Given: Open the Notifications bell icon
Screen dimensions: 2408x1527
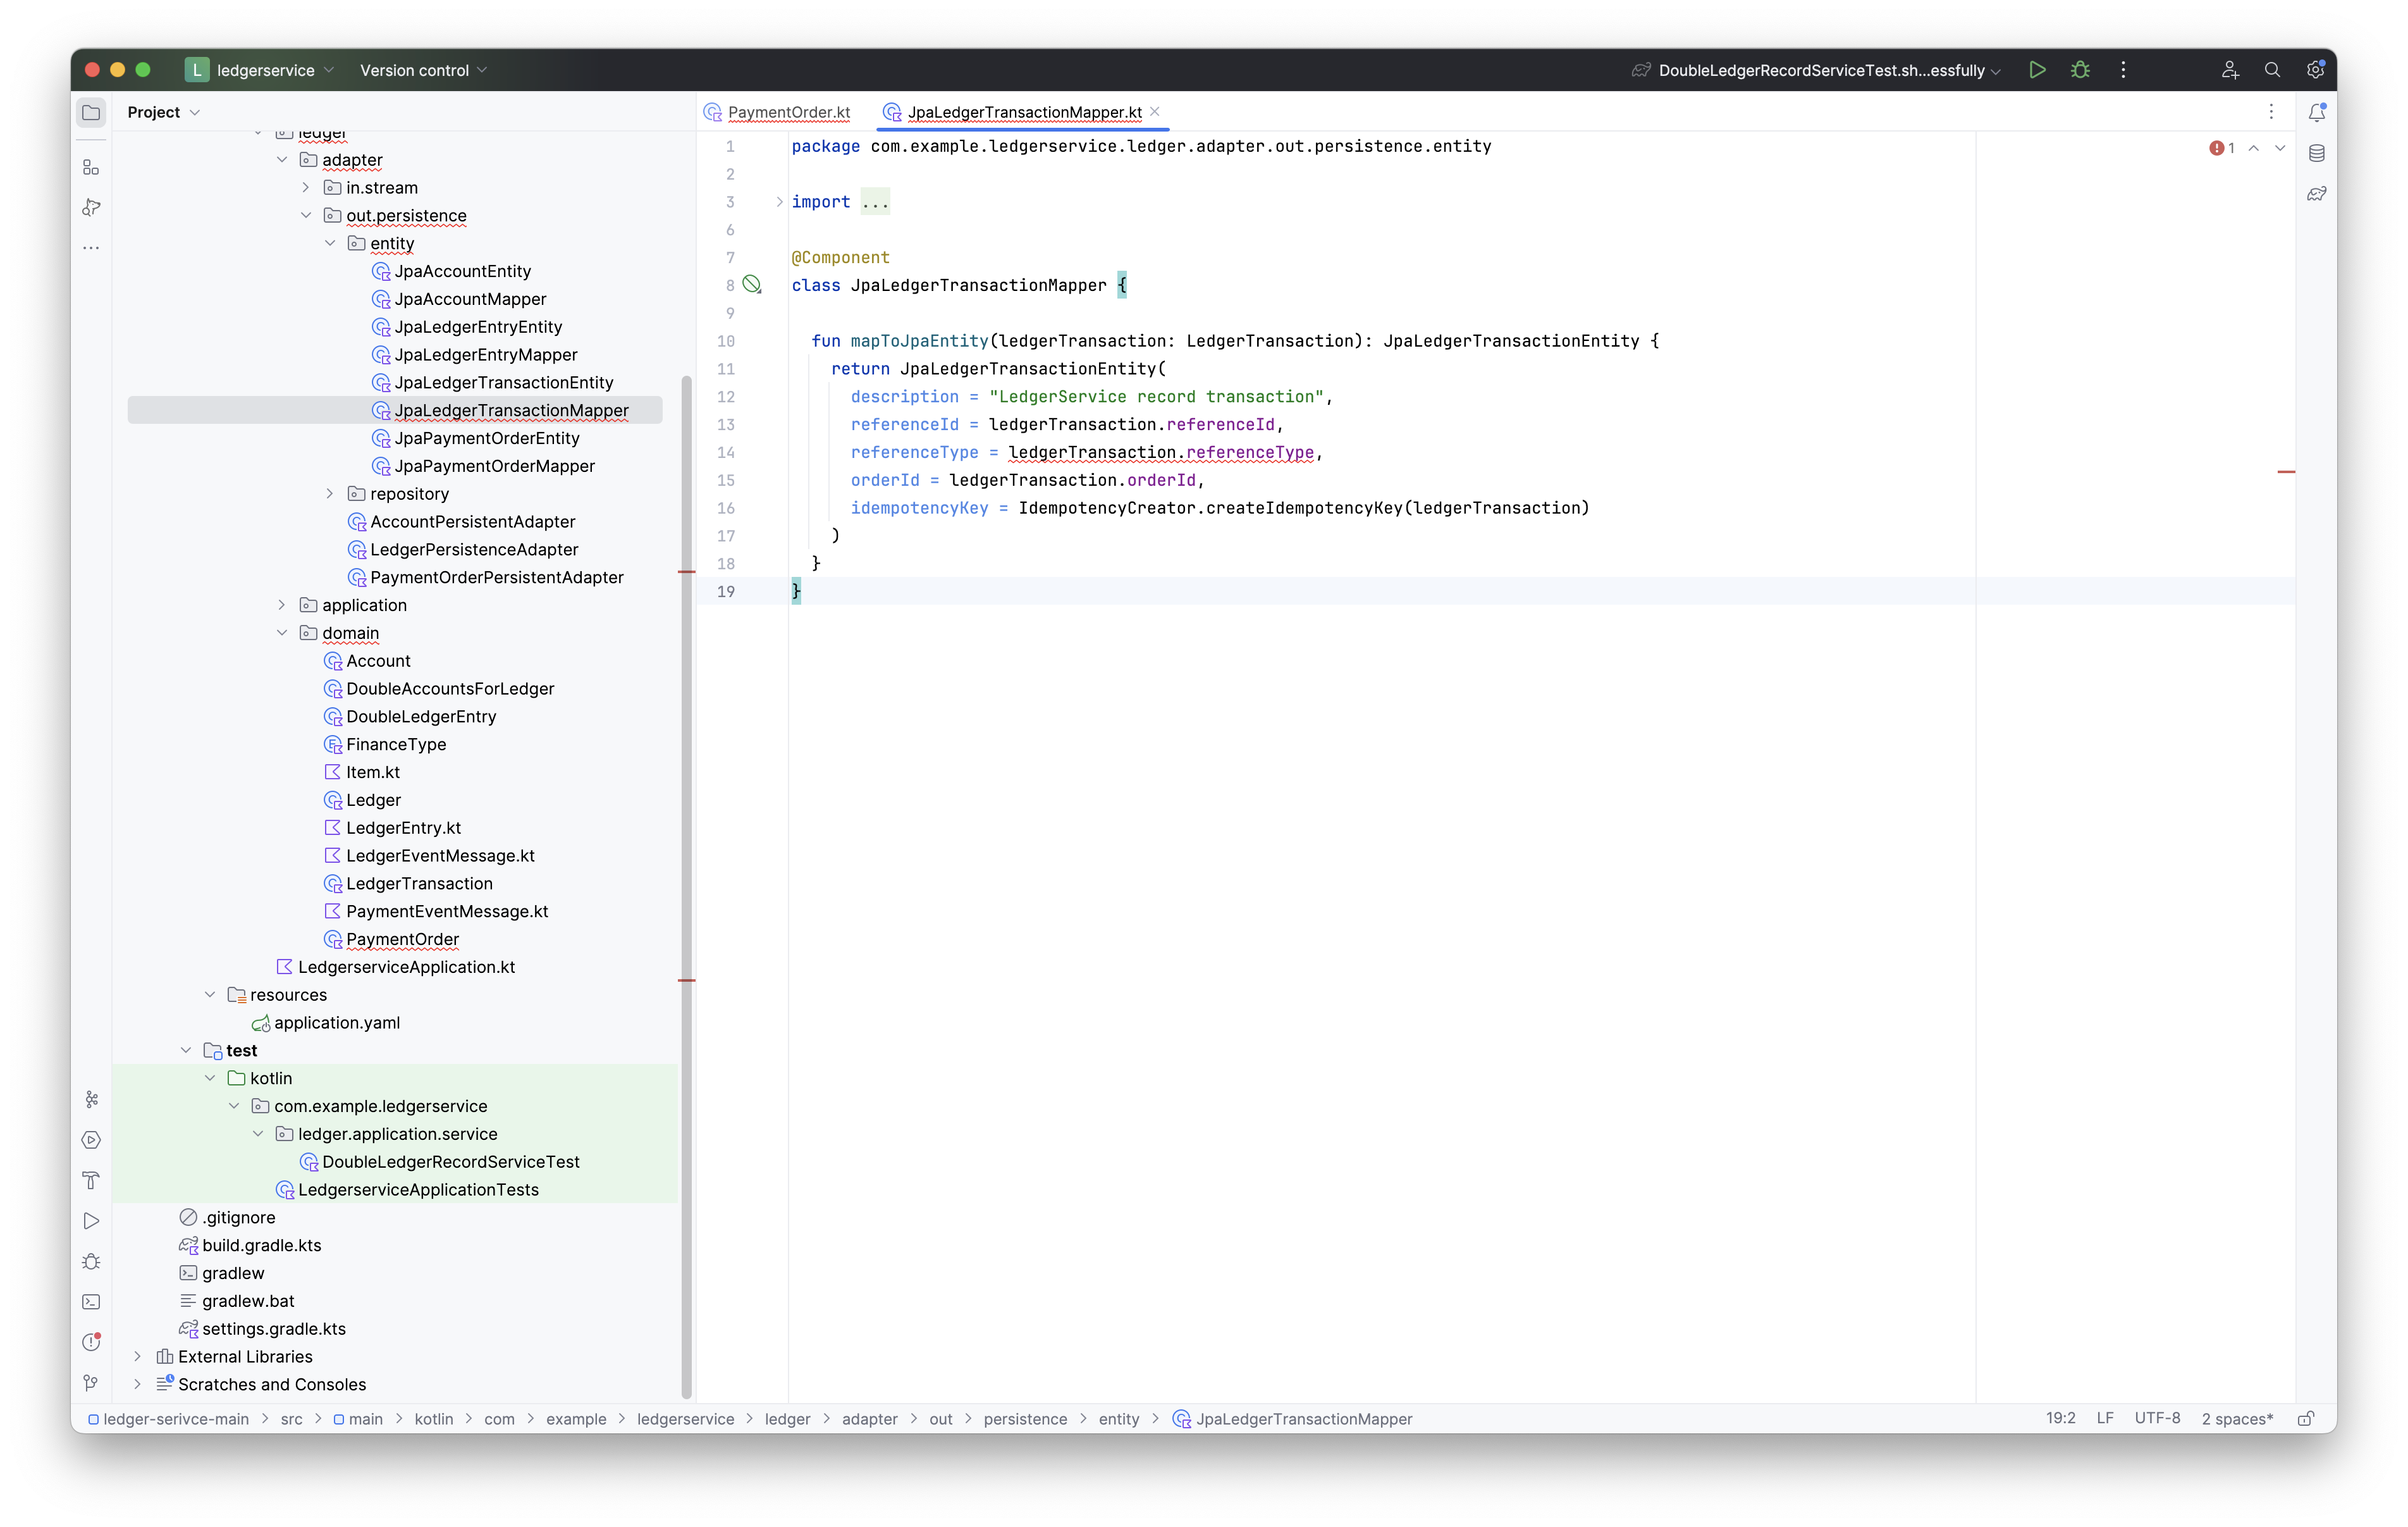Looking at the screenshot, I should (2316, 113).
